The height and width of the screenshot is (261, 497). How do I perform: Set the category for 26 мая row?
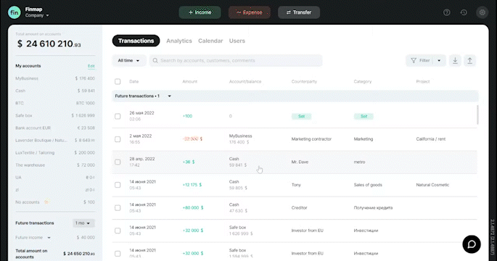(364, 116)
